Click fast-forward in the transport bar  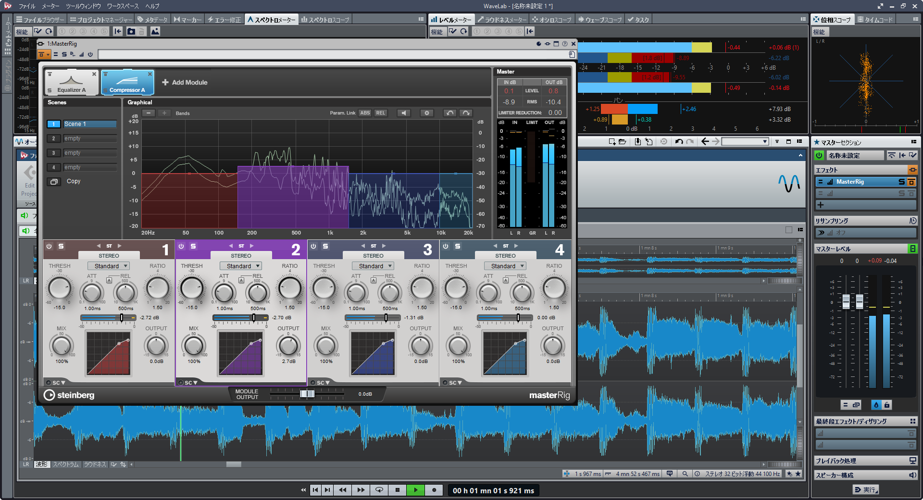(x=361, y=490)
